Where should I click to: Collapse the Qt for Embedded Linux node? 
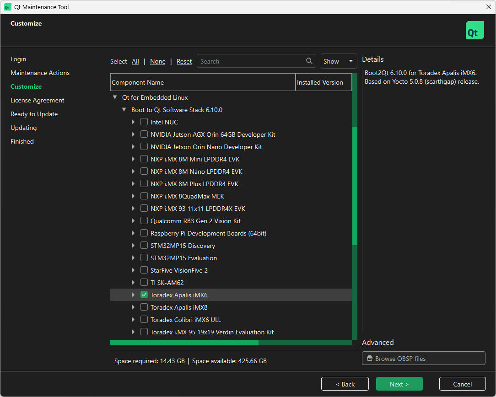click(x=115, y=97)
